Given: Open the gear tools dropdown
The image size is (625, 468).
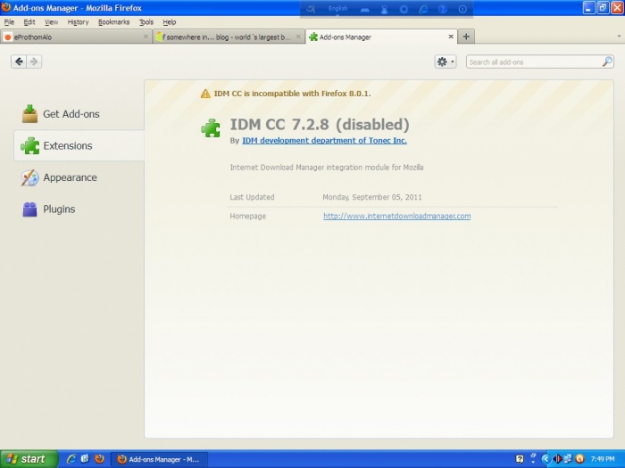Looking at the screenshot, I should click(446, 62).
